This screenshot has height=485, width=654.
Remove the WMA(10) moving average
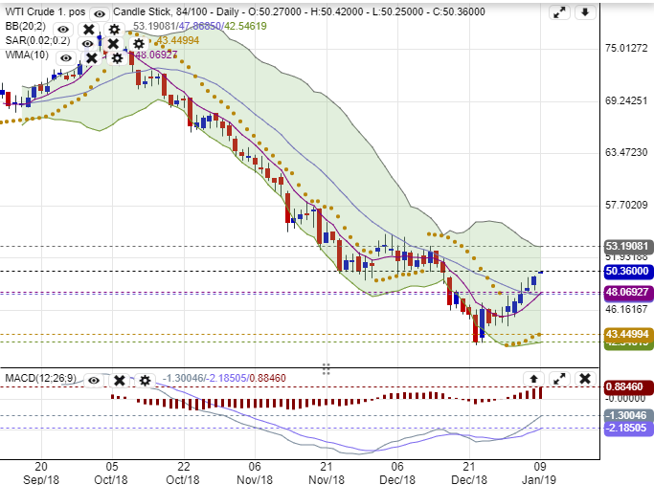[91, 57]
